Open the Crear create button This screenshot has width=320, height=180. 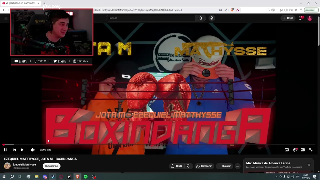(x=288, y=18)
